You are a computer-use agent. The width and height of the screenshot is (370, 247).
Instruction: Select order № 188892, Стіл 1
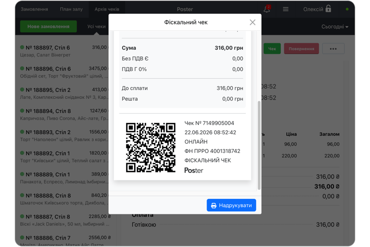64,157
